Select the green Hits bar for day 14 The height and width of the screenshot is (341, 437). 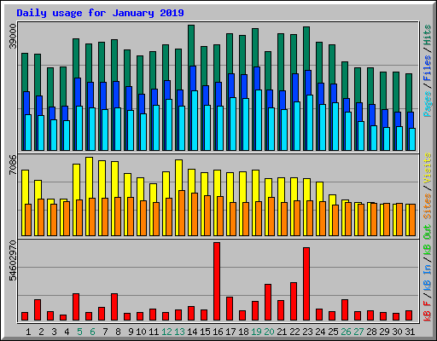click(191, 45)
